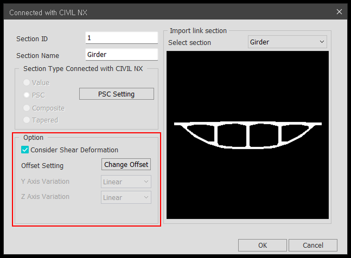Screen dimensions: 351x258
Task: Expand the Z Axis Variation dropdown
Action: [126, 197]
